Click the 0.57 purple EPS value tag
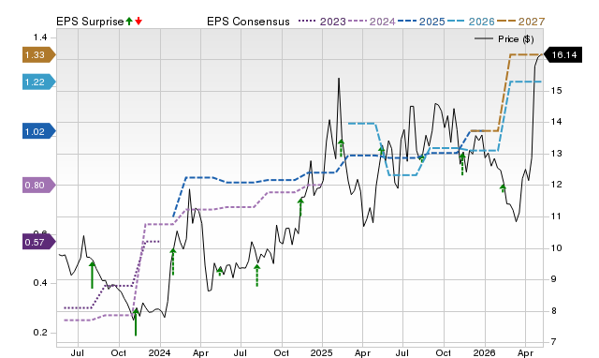The image size is (599, 358). [x=39, y=242]
